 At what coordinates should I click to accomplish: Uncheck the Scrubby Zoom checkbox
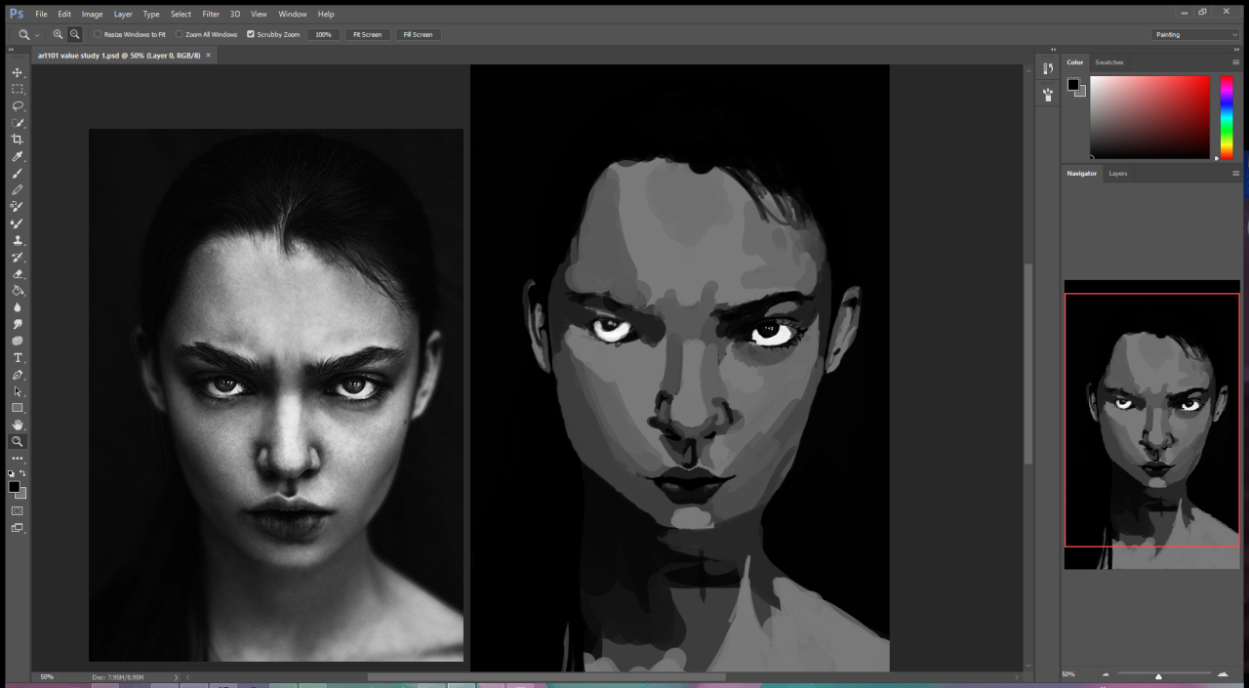[x=251, y=34]
